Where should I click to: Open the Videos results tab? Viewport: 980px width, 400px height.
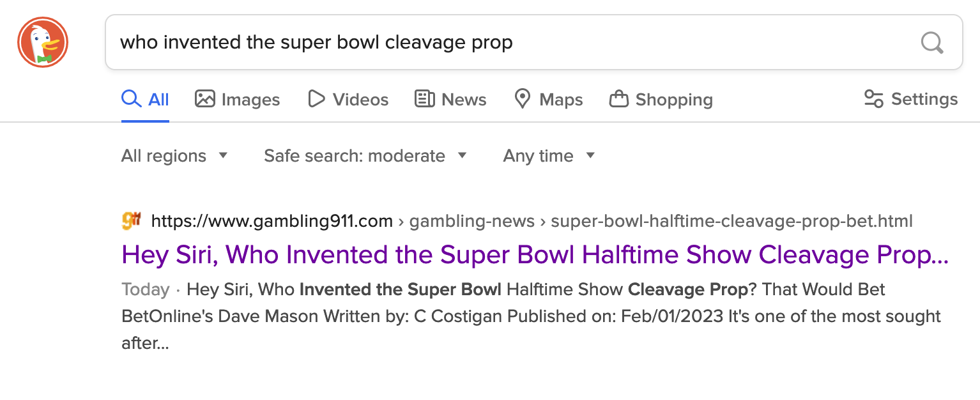click(x=348, y=100)
